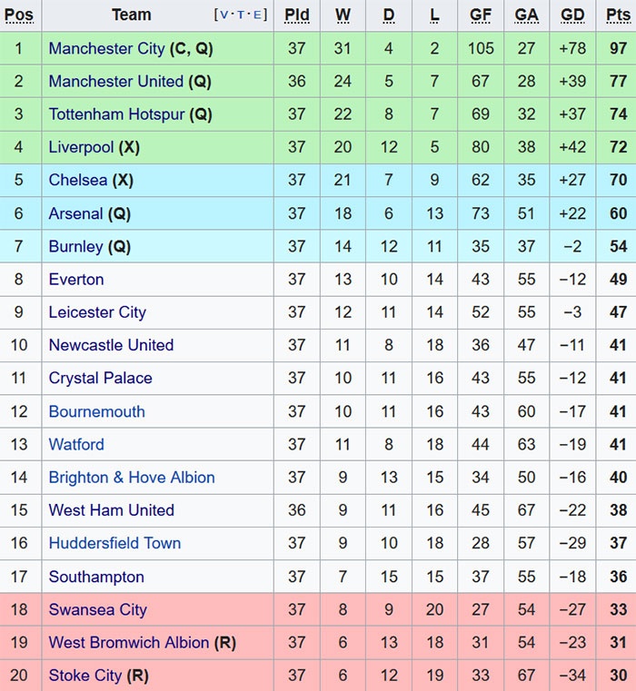Screen dimensions: 636x691
Task: Go to the Chelsea team link
Action: click(x=78, y=180)
